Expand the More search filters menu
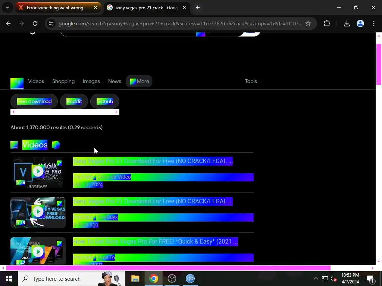The width and height of the screenshot is (382, 286). coord(139,81)
